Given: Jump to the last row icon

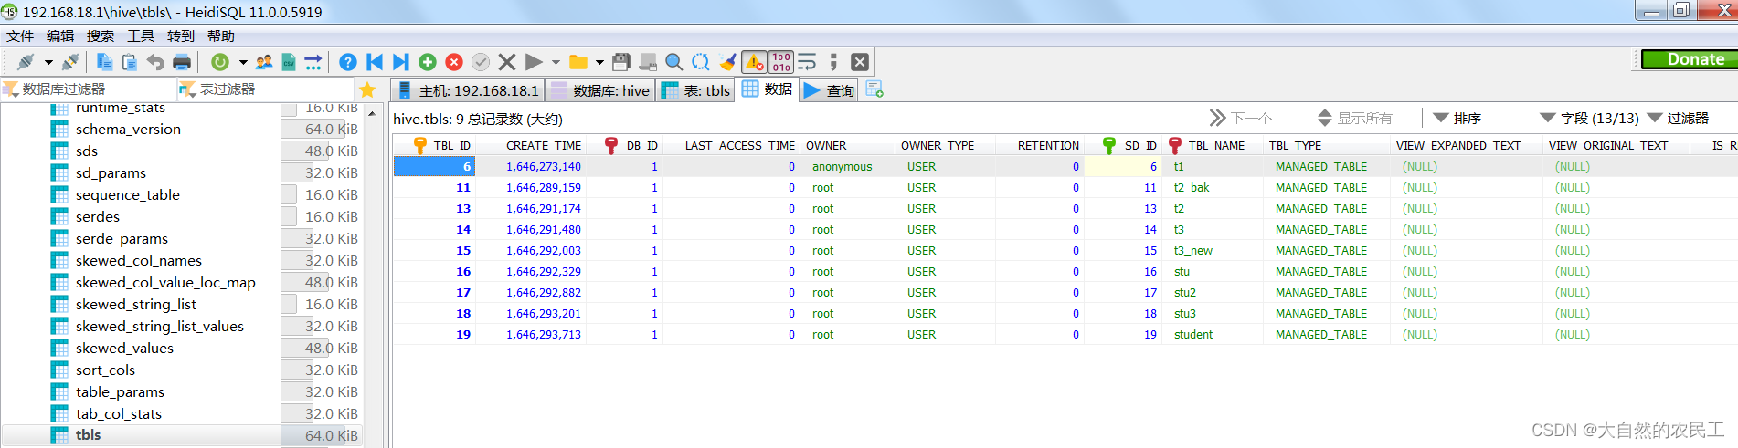Looking at the screenshot, I should 401,62.
